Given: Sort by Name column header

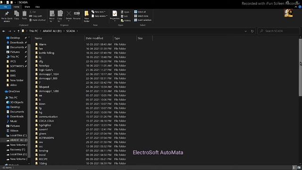Looking at the screenshot, I should coord(59,38).
